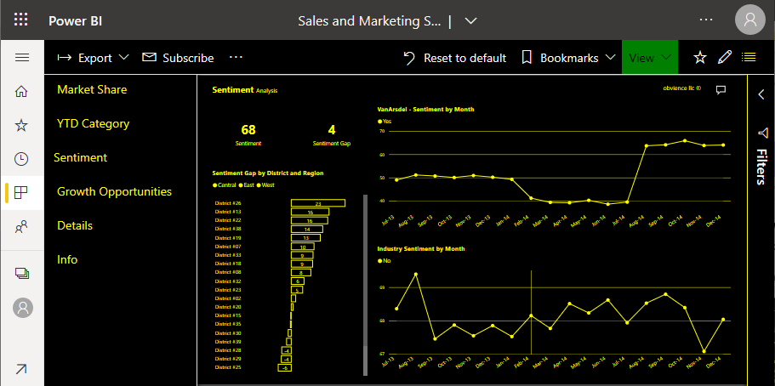Open the Bookmarks dropdown

(x=568, y=58)
